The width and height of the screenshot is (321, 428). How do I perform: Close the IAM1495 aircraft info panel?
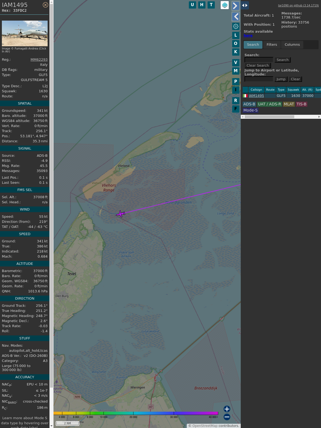tap(45, 5)
